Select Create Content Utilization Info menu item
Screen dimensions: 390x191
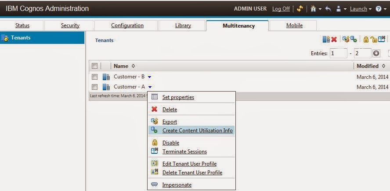pyautogui.click(x=197, y=131)
